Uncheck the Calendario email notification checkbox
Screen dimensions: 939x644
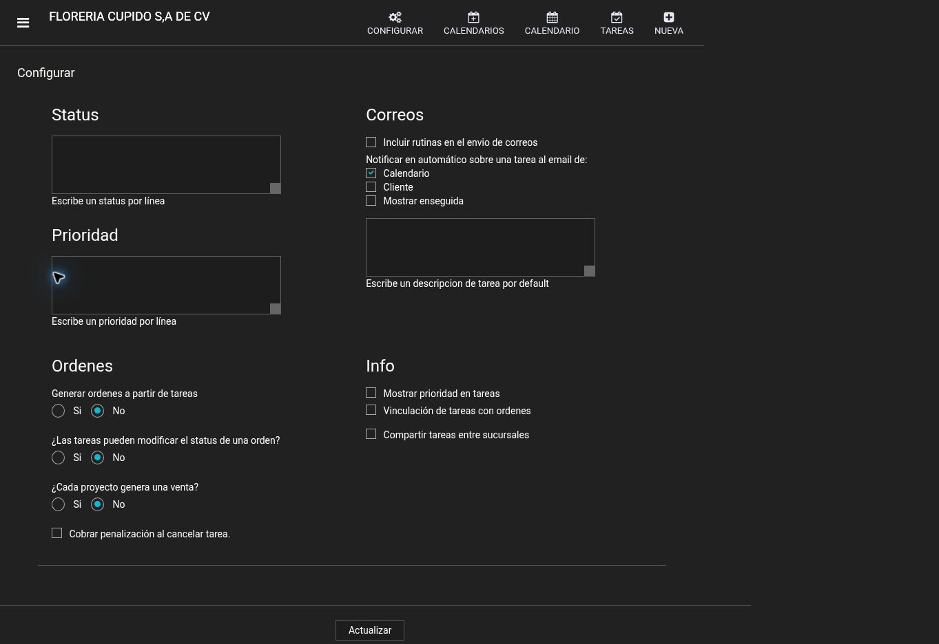tap(371, 173)
